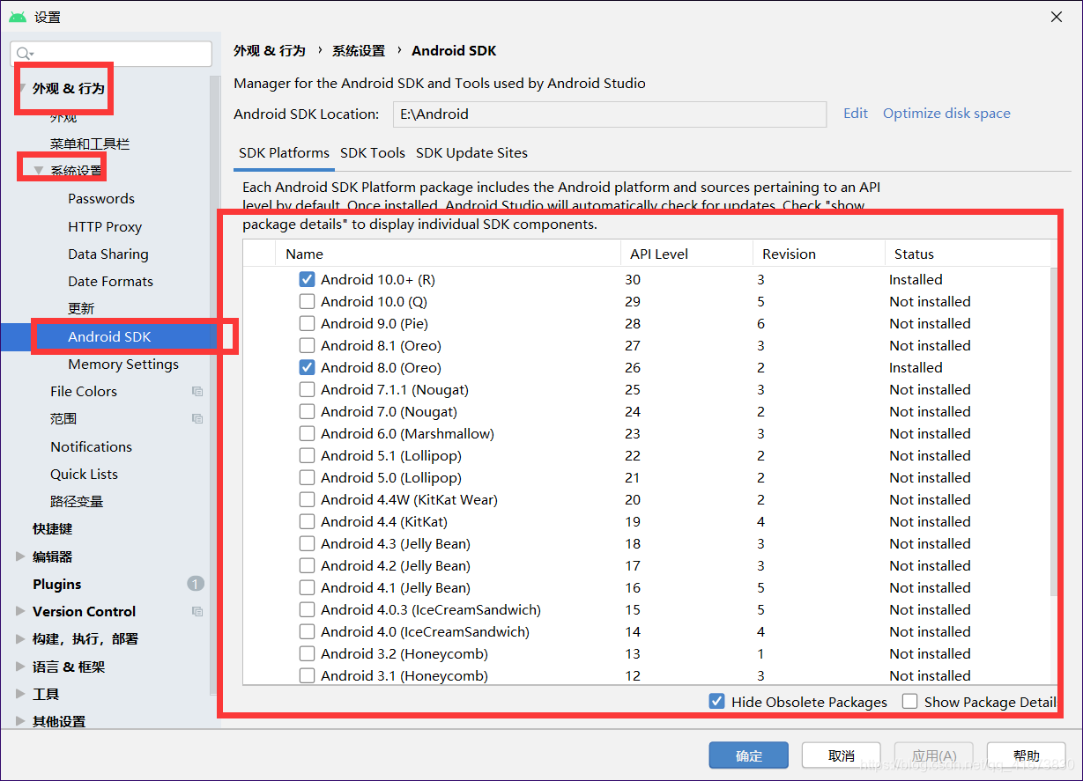
Task: Click Installed status of Android 8.0 (Oreo)
Action: 916,368
